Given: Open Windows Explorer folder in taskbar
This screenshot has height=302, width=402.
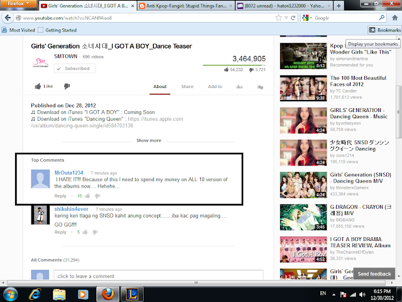Looking at the screenshot, I should [59, 294].
